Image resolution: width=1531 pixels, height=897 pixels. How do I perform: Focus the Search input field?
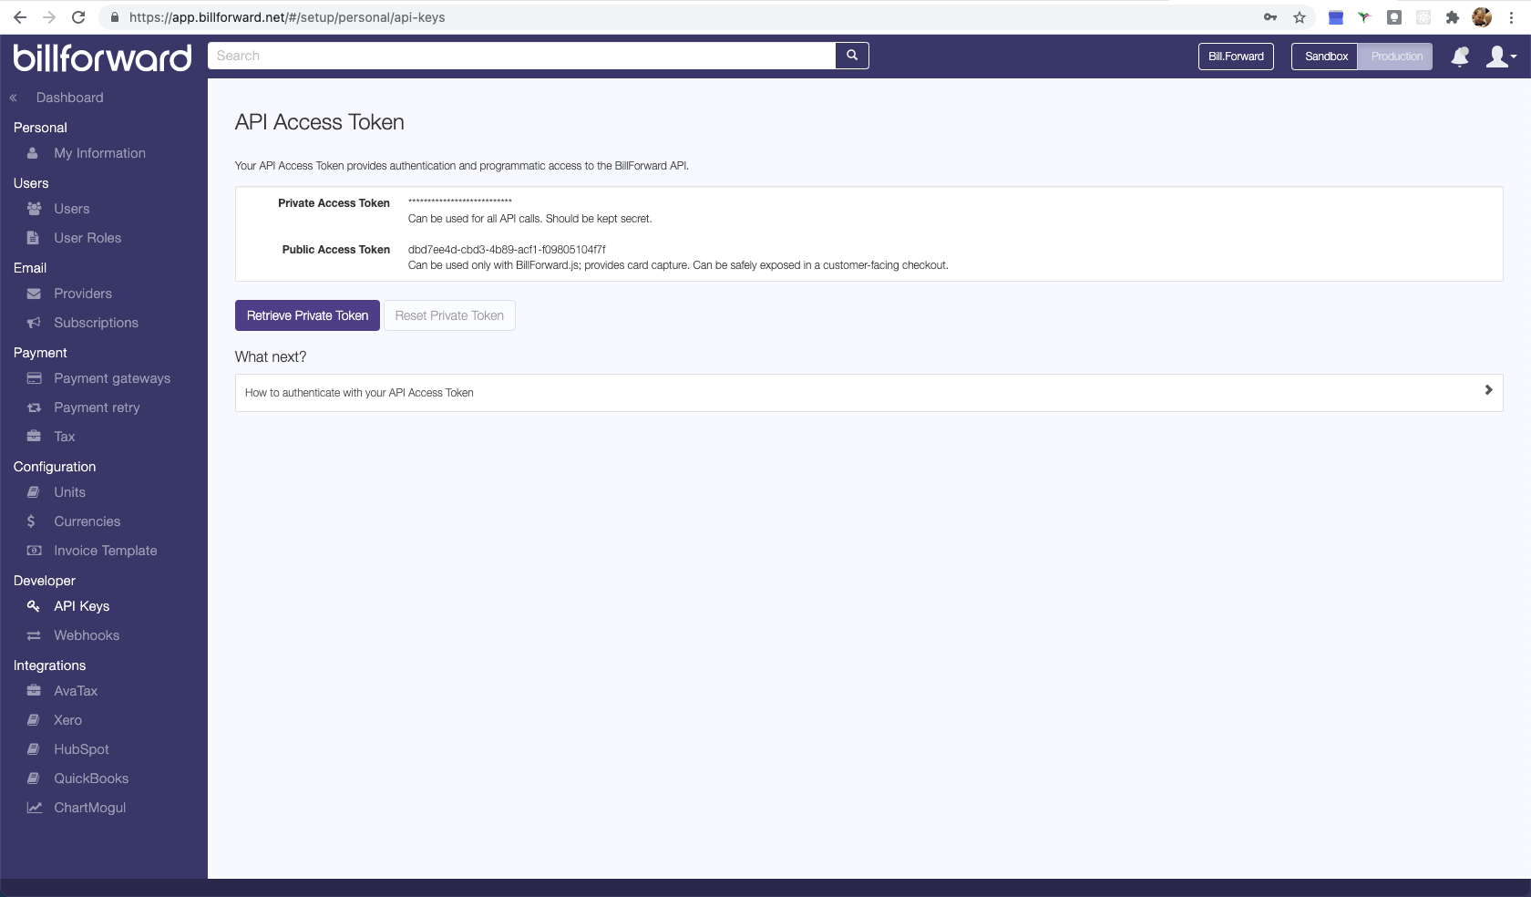click(521, 56)
